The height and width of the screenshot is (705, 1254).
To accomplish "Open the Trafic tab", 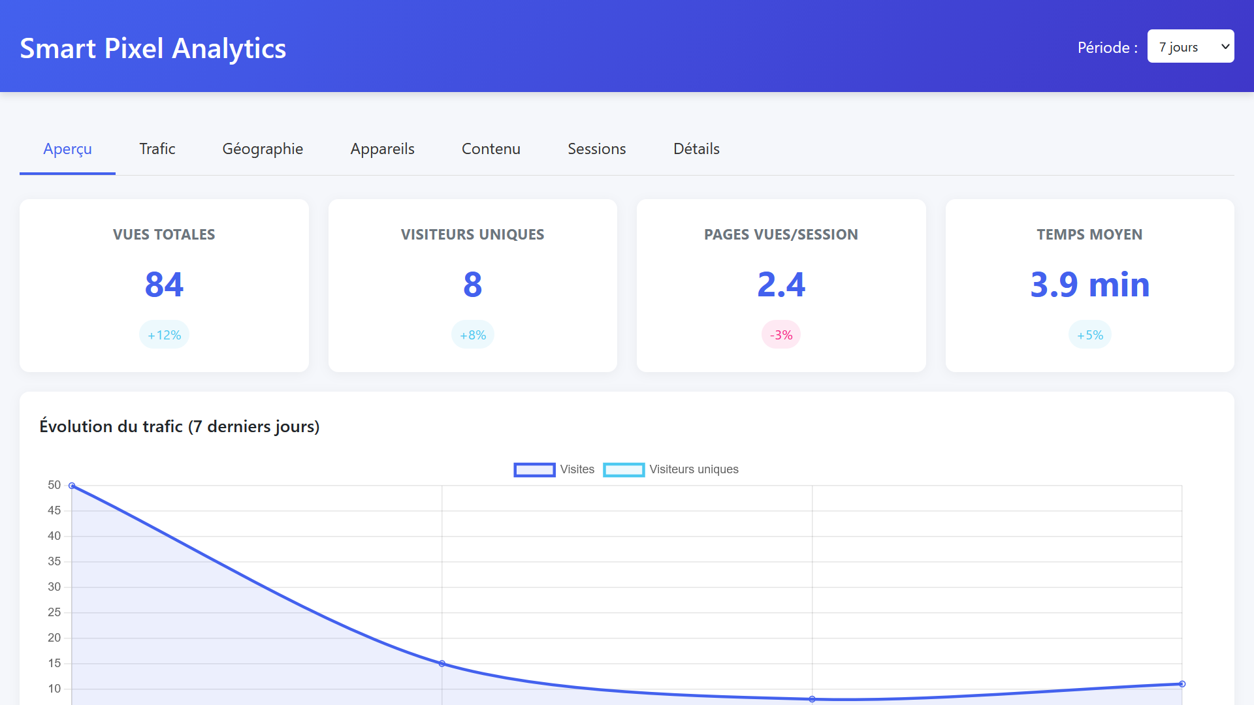I will coord(157,149).
